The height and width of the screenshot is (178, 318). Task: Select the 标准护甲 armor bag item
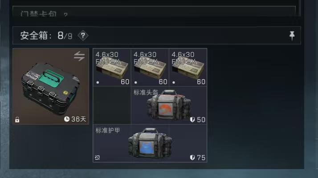(x=150, y=143)
